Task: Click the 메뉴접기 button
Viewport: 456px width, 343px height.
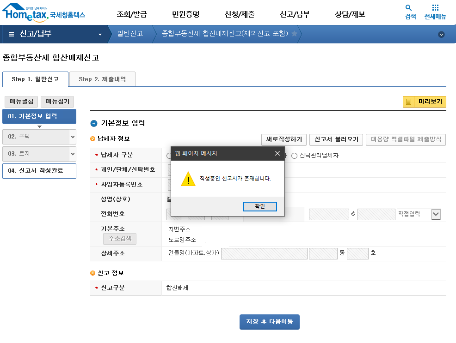Action: click(x=57, y=102)
